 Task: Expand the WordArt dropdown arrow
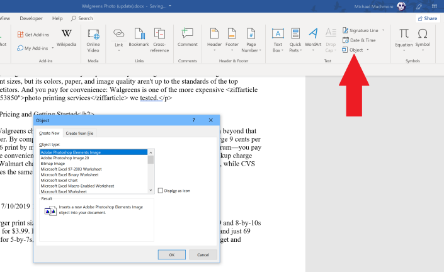313,50
